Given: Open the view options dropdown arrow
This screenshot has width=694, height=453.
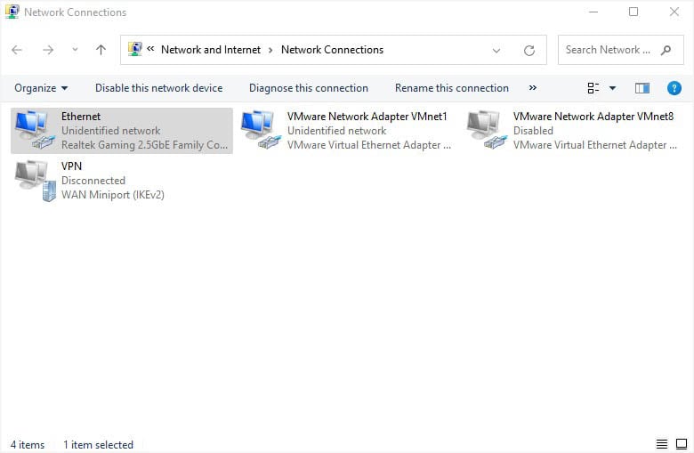Looking at the screenshot, I should pyautogui.click(x=612, y=88).
